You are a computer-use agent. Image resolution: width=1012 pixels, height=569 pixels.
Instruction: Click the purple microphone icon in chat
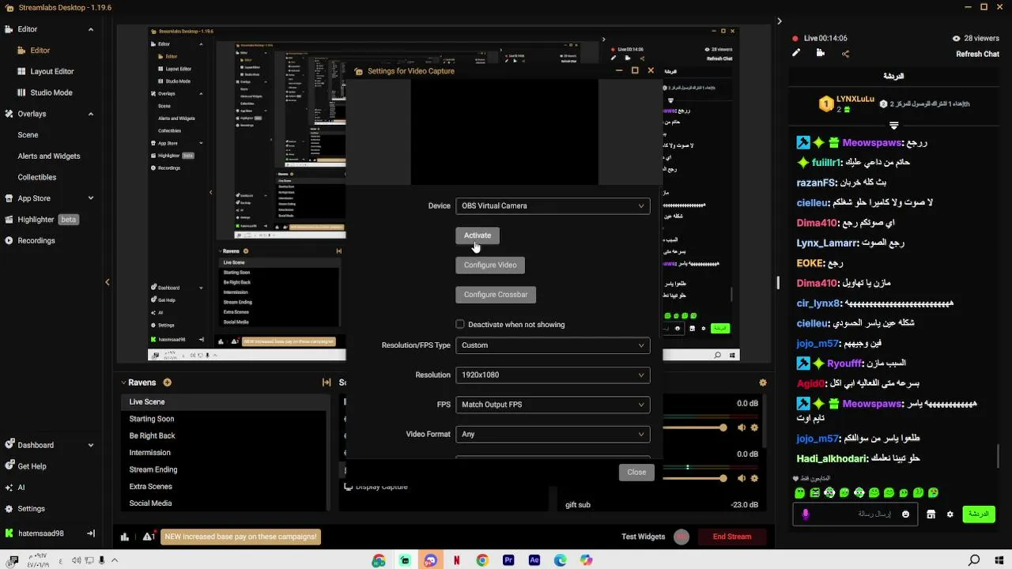(806, 514)
